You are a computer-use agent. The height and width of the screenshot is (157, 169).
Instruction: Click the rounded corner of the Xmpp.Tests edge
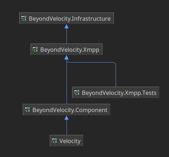pyautogui.click(x=115, y=64)
